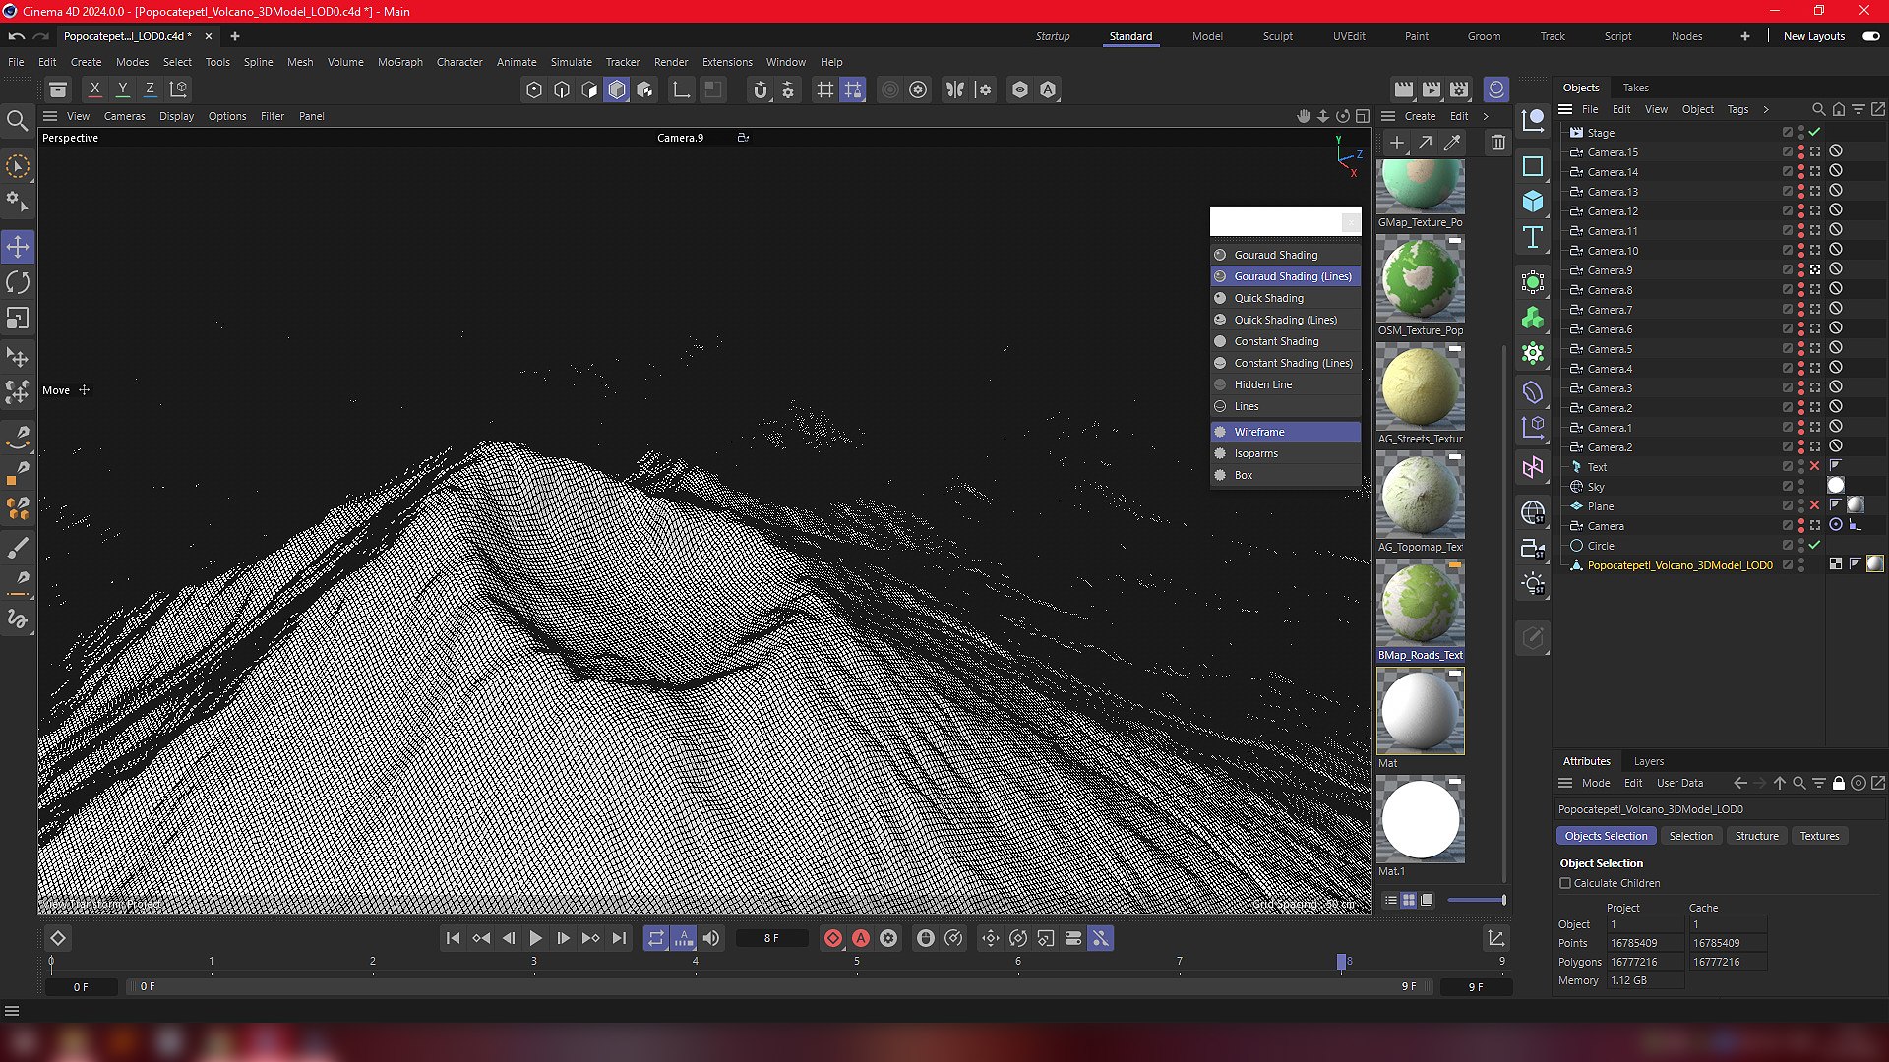Viewport: 1889px width, 1062px height.
Task: Open new project tab with plus icon
Action: (x=235, y=36)
